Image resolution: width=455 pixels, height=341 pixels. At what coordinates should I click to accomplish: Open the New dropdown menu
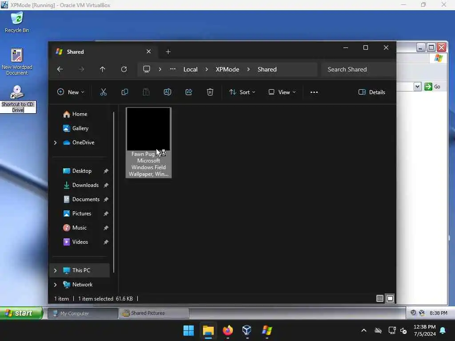click(x=71, y=92)
